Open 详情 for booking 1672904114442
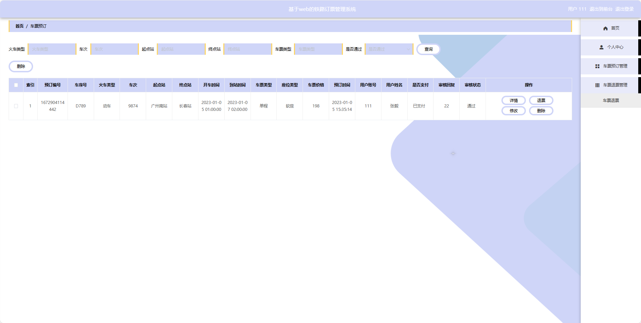The height and width of the screenshot is (323, 641). [x=513, y=101]
